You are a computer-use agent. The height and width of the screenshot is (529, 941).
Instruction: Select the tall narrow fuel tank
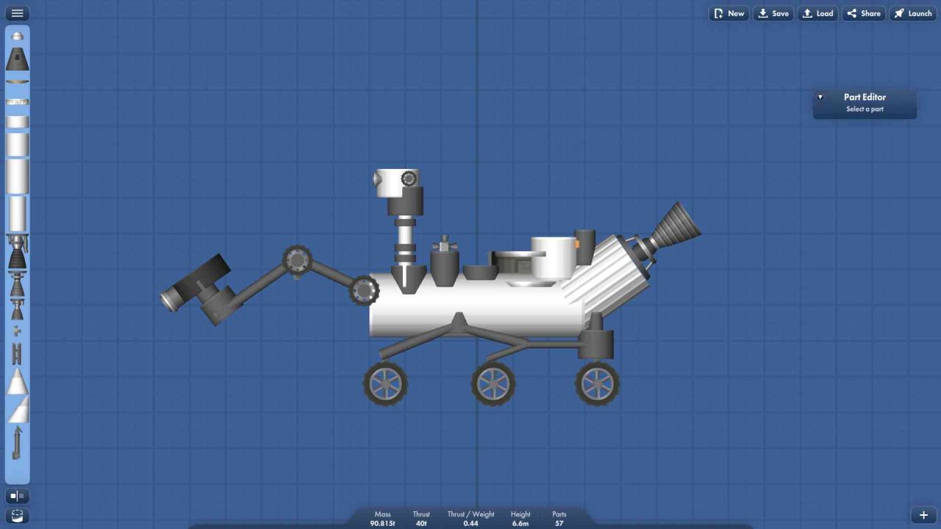click(18, 214)
